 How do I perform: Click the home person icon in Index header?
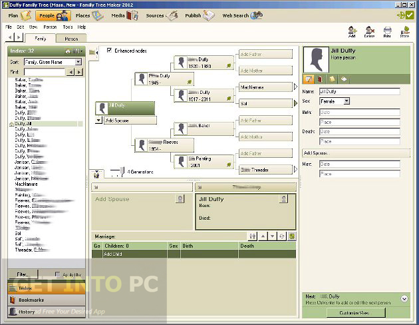pos(68,51)
